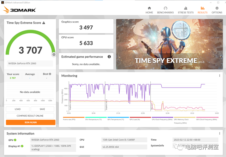Toggle GPU Clock Frequency legend entry
226x157 pixels.
pyautogui.click(x=207, y=118)
